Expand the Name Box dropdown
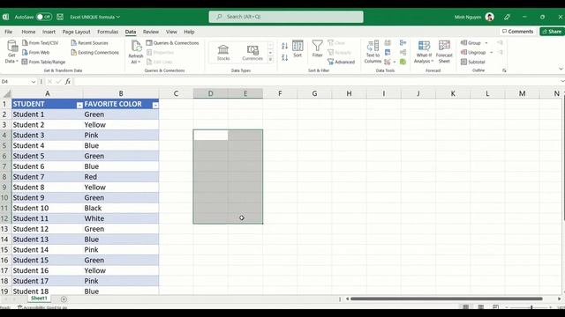The width and height of the screenshot is (565, 317). [x=34, y=82]
